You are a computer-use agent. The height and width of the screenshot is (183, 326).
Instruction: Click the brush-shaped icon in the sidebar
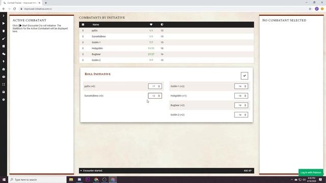click(x=4, y=39)
